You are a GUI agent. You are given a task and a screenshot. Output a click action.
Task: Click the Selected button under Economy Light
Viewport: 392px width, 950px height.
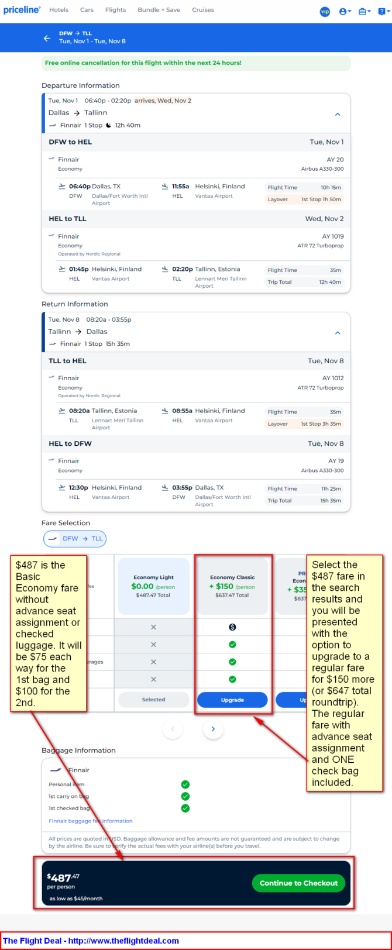153,700
